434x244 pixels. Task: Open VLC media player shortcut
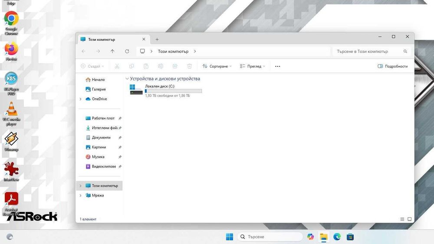11,114
